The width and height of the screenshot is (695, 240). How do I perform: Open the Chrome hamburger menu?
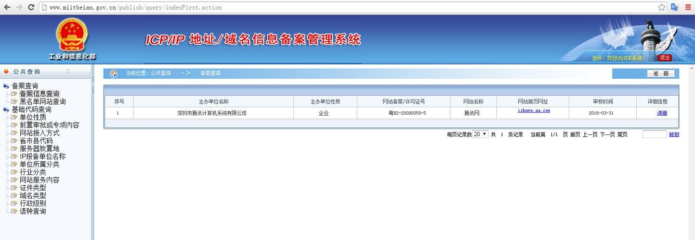688,7
